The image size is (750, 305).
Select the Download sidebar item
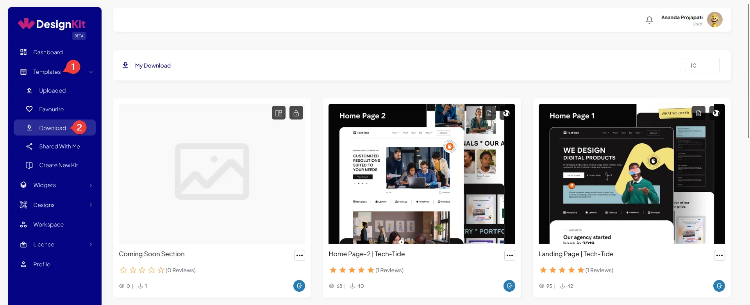55,128
